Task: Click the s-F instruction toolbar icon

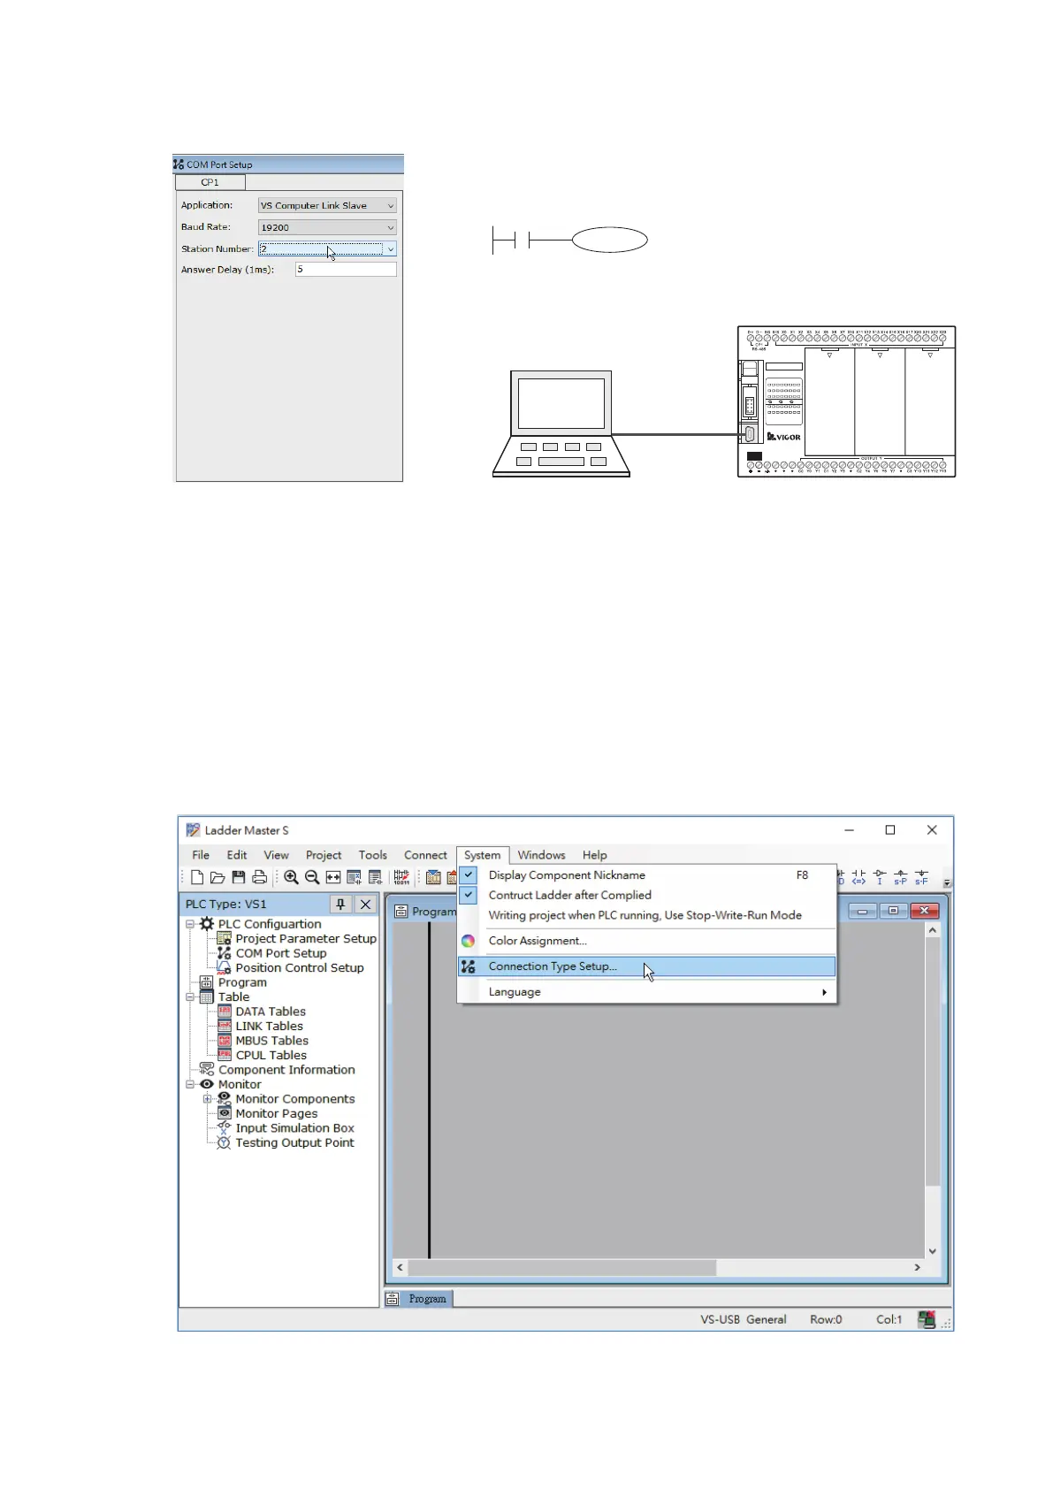Action: (921, 877)
